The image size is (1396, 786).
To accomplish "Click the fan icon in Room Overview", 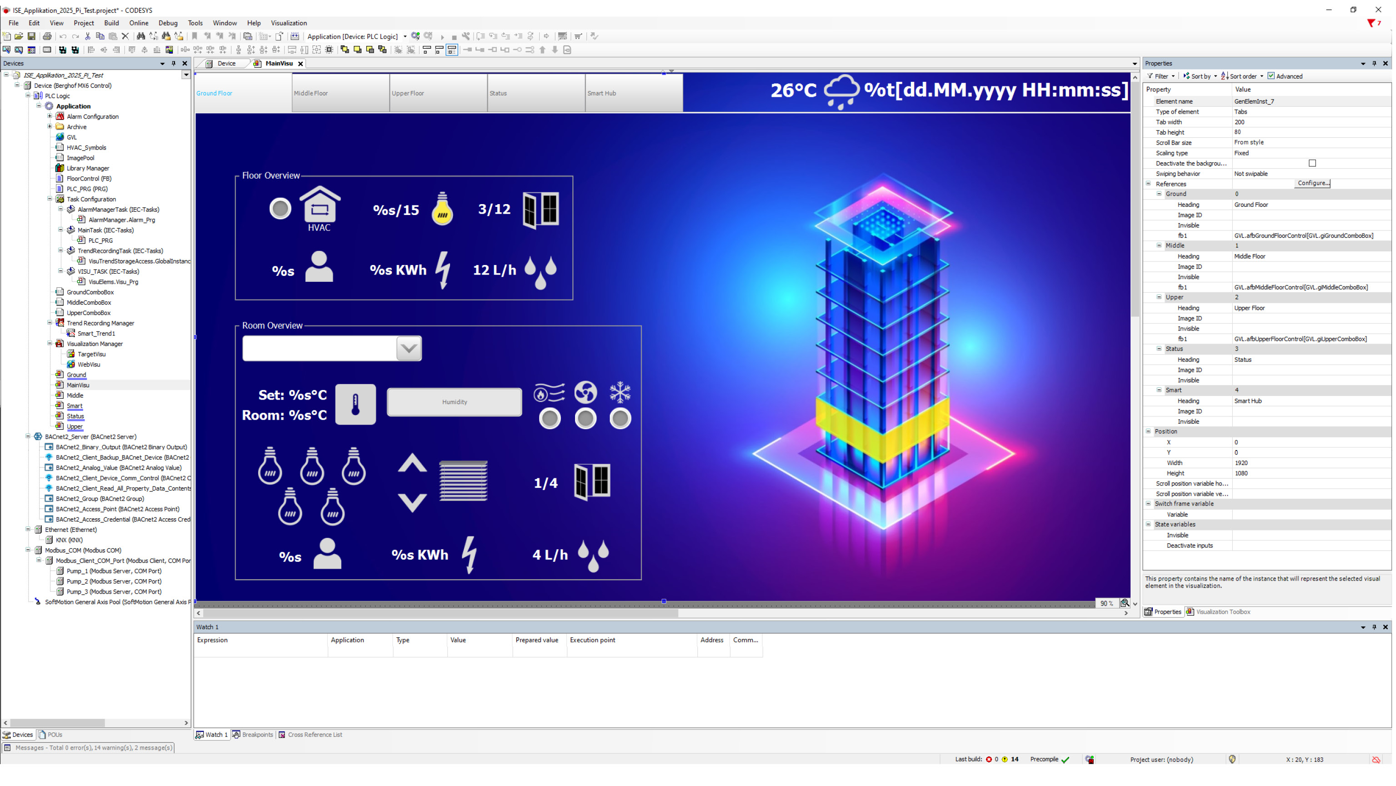I will 586,392.
